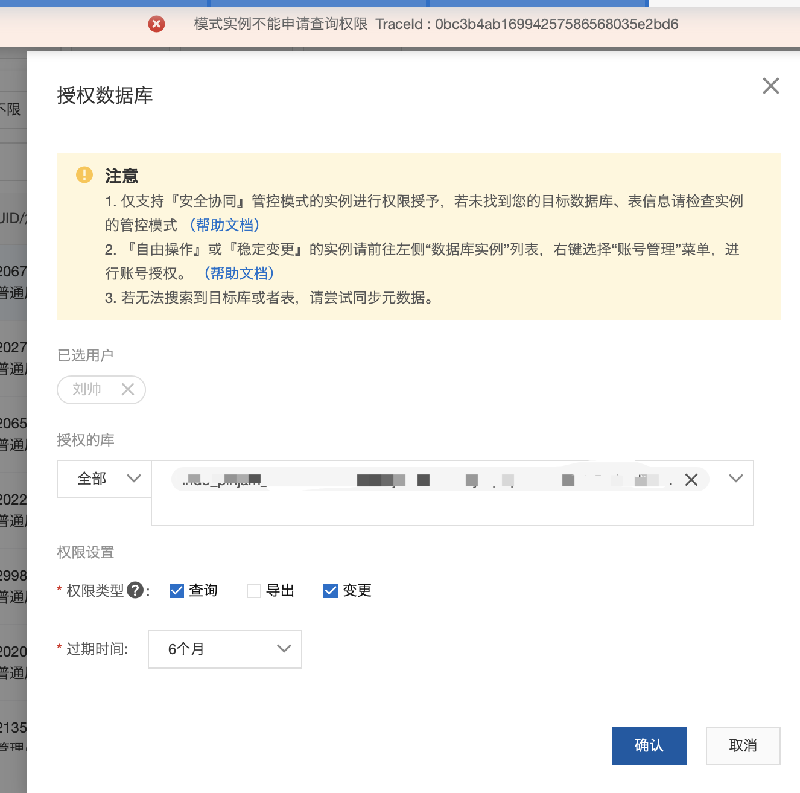800x793 pixels.
Task: Click the 刘帅 user tag label
Action: 87,389
